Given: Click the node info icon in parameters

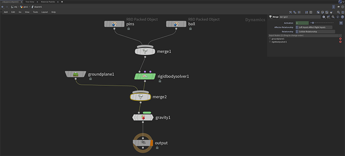Looking at the screenshot, I should [338, 17].
